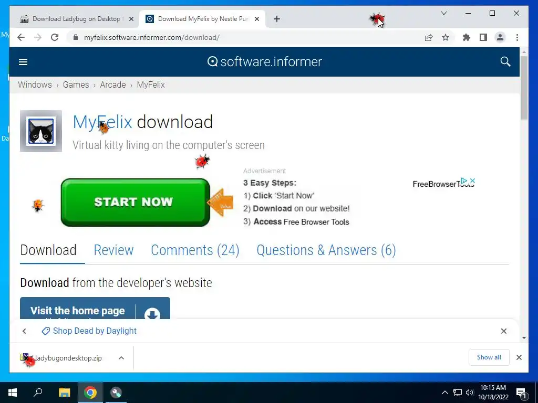Close the downloads bar

click(x=519, y=357)
